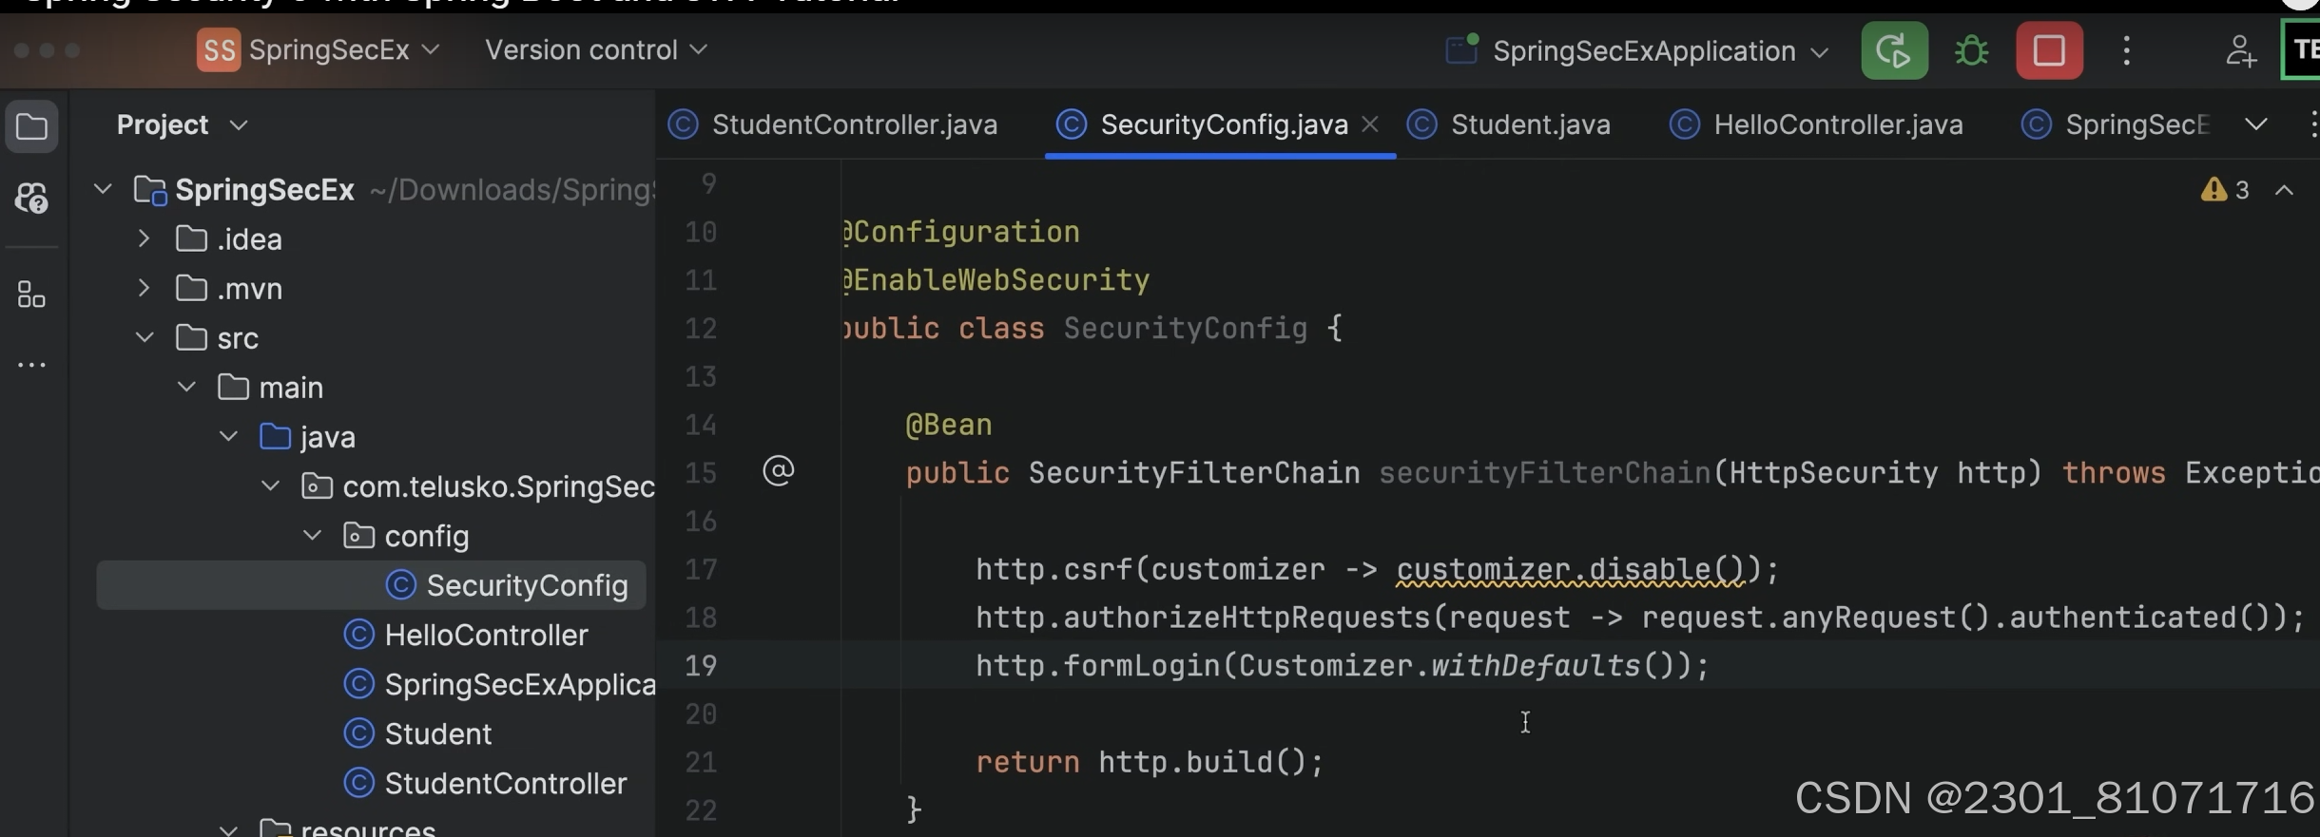The width and height of the screenshot is (2320, 837).
Task: Collapse the src folder
Action: pyautogui.click(x=145, y=337)
